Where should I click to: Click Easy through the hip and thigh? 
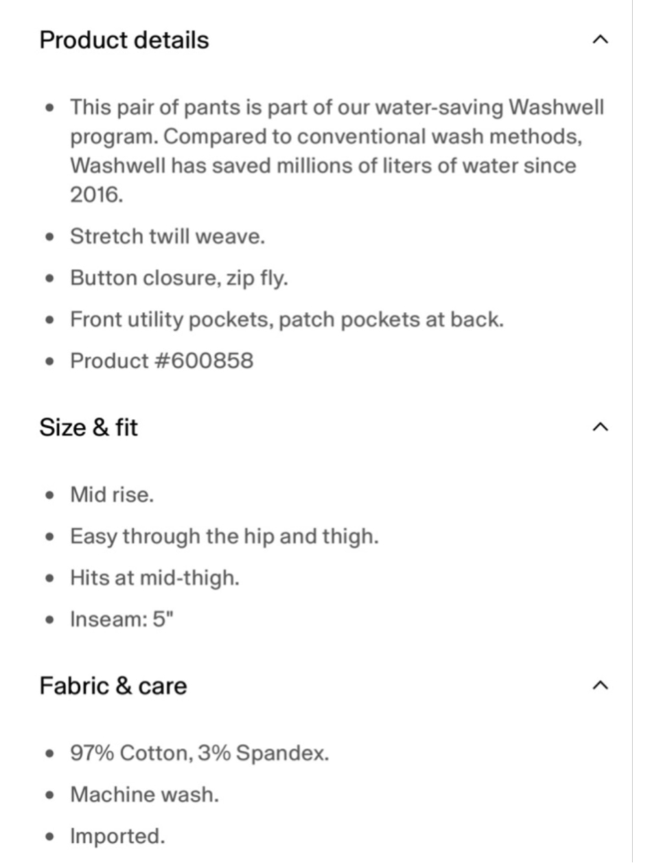click(224, 537)
